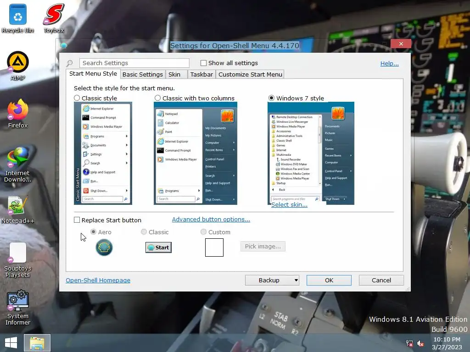Click the Open-Shell title bar icon
470x352 pixels.
63,45
